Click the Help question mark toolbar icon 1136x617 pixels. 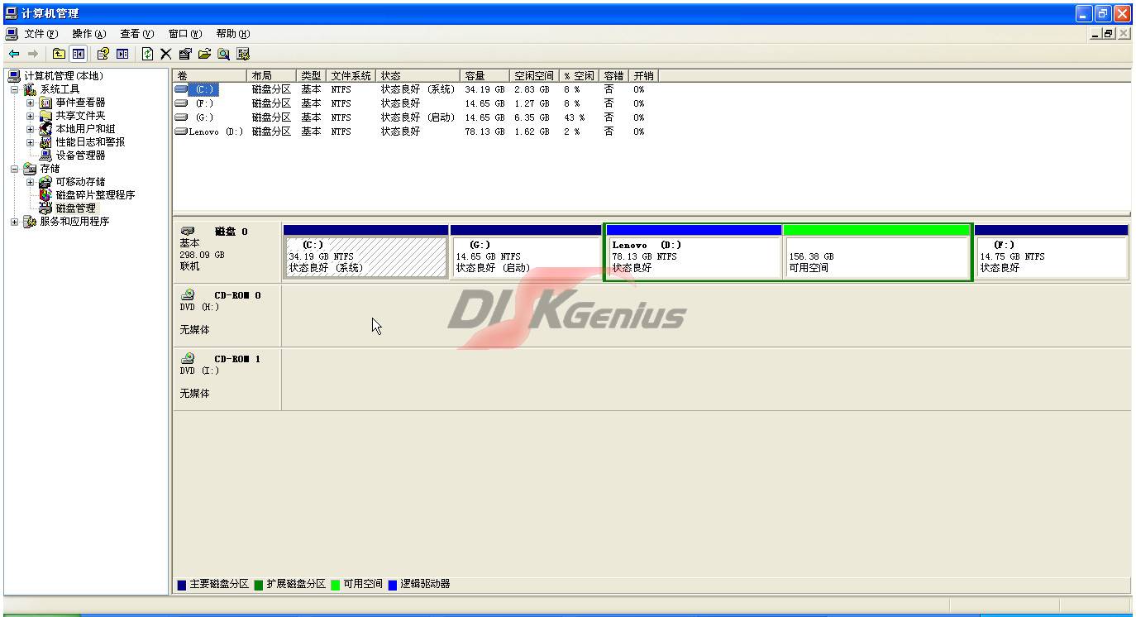pos(103,54)
